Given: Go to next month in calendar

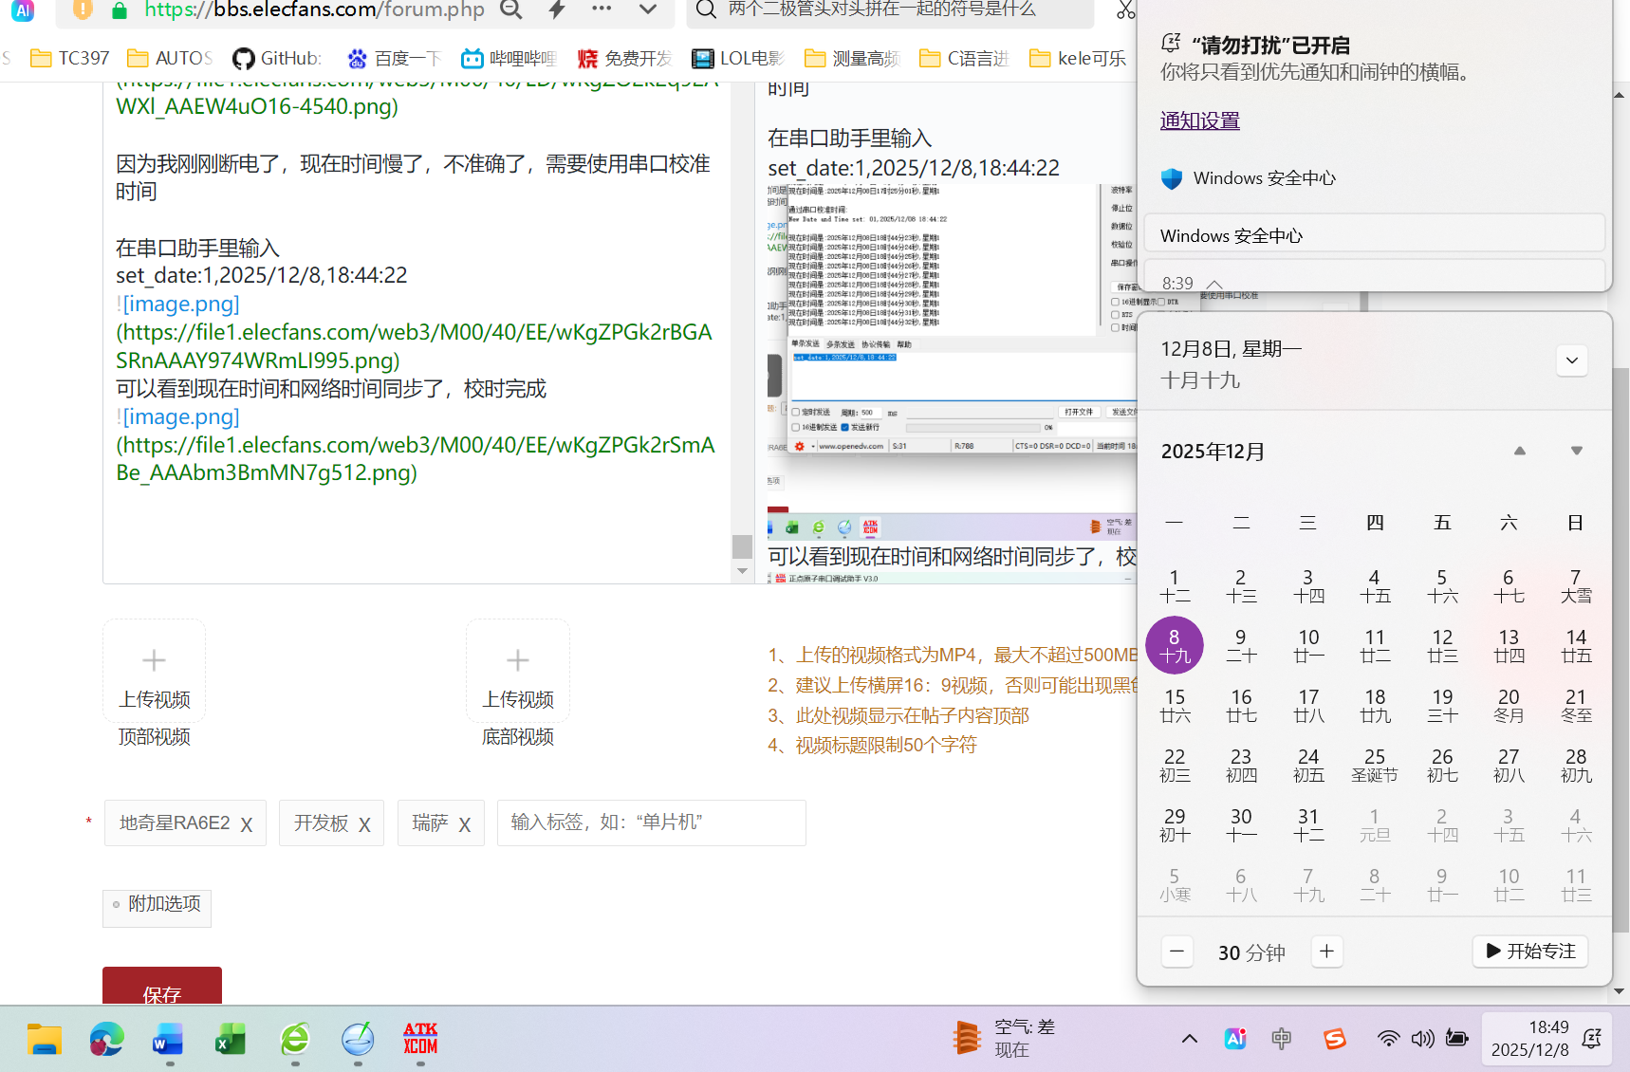Looking at the screenshot, I should coord(1577,451).
